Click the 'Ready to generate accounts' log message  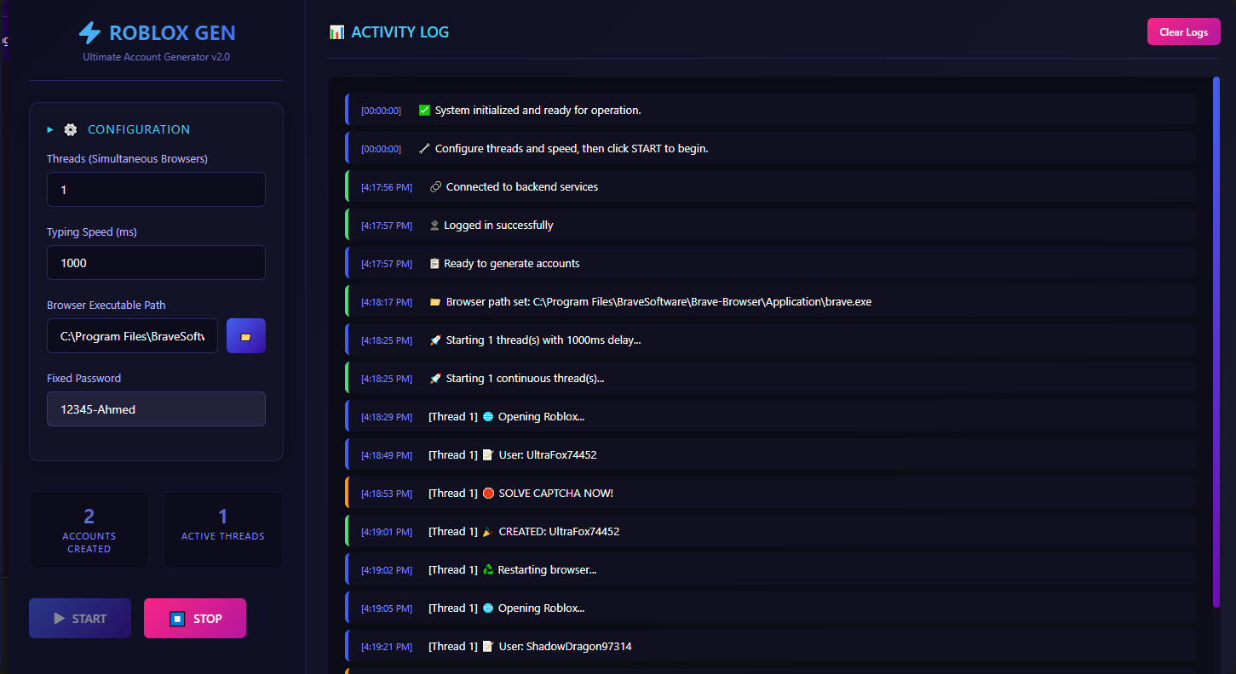click(x=512, y=264)
